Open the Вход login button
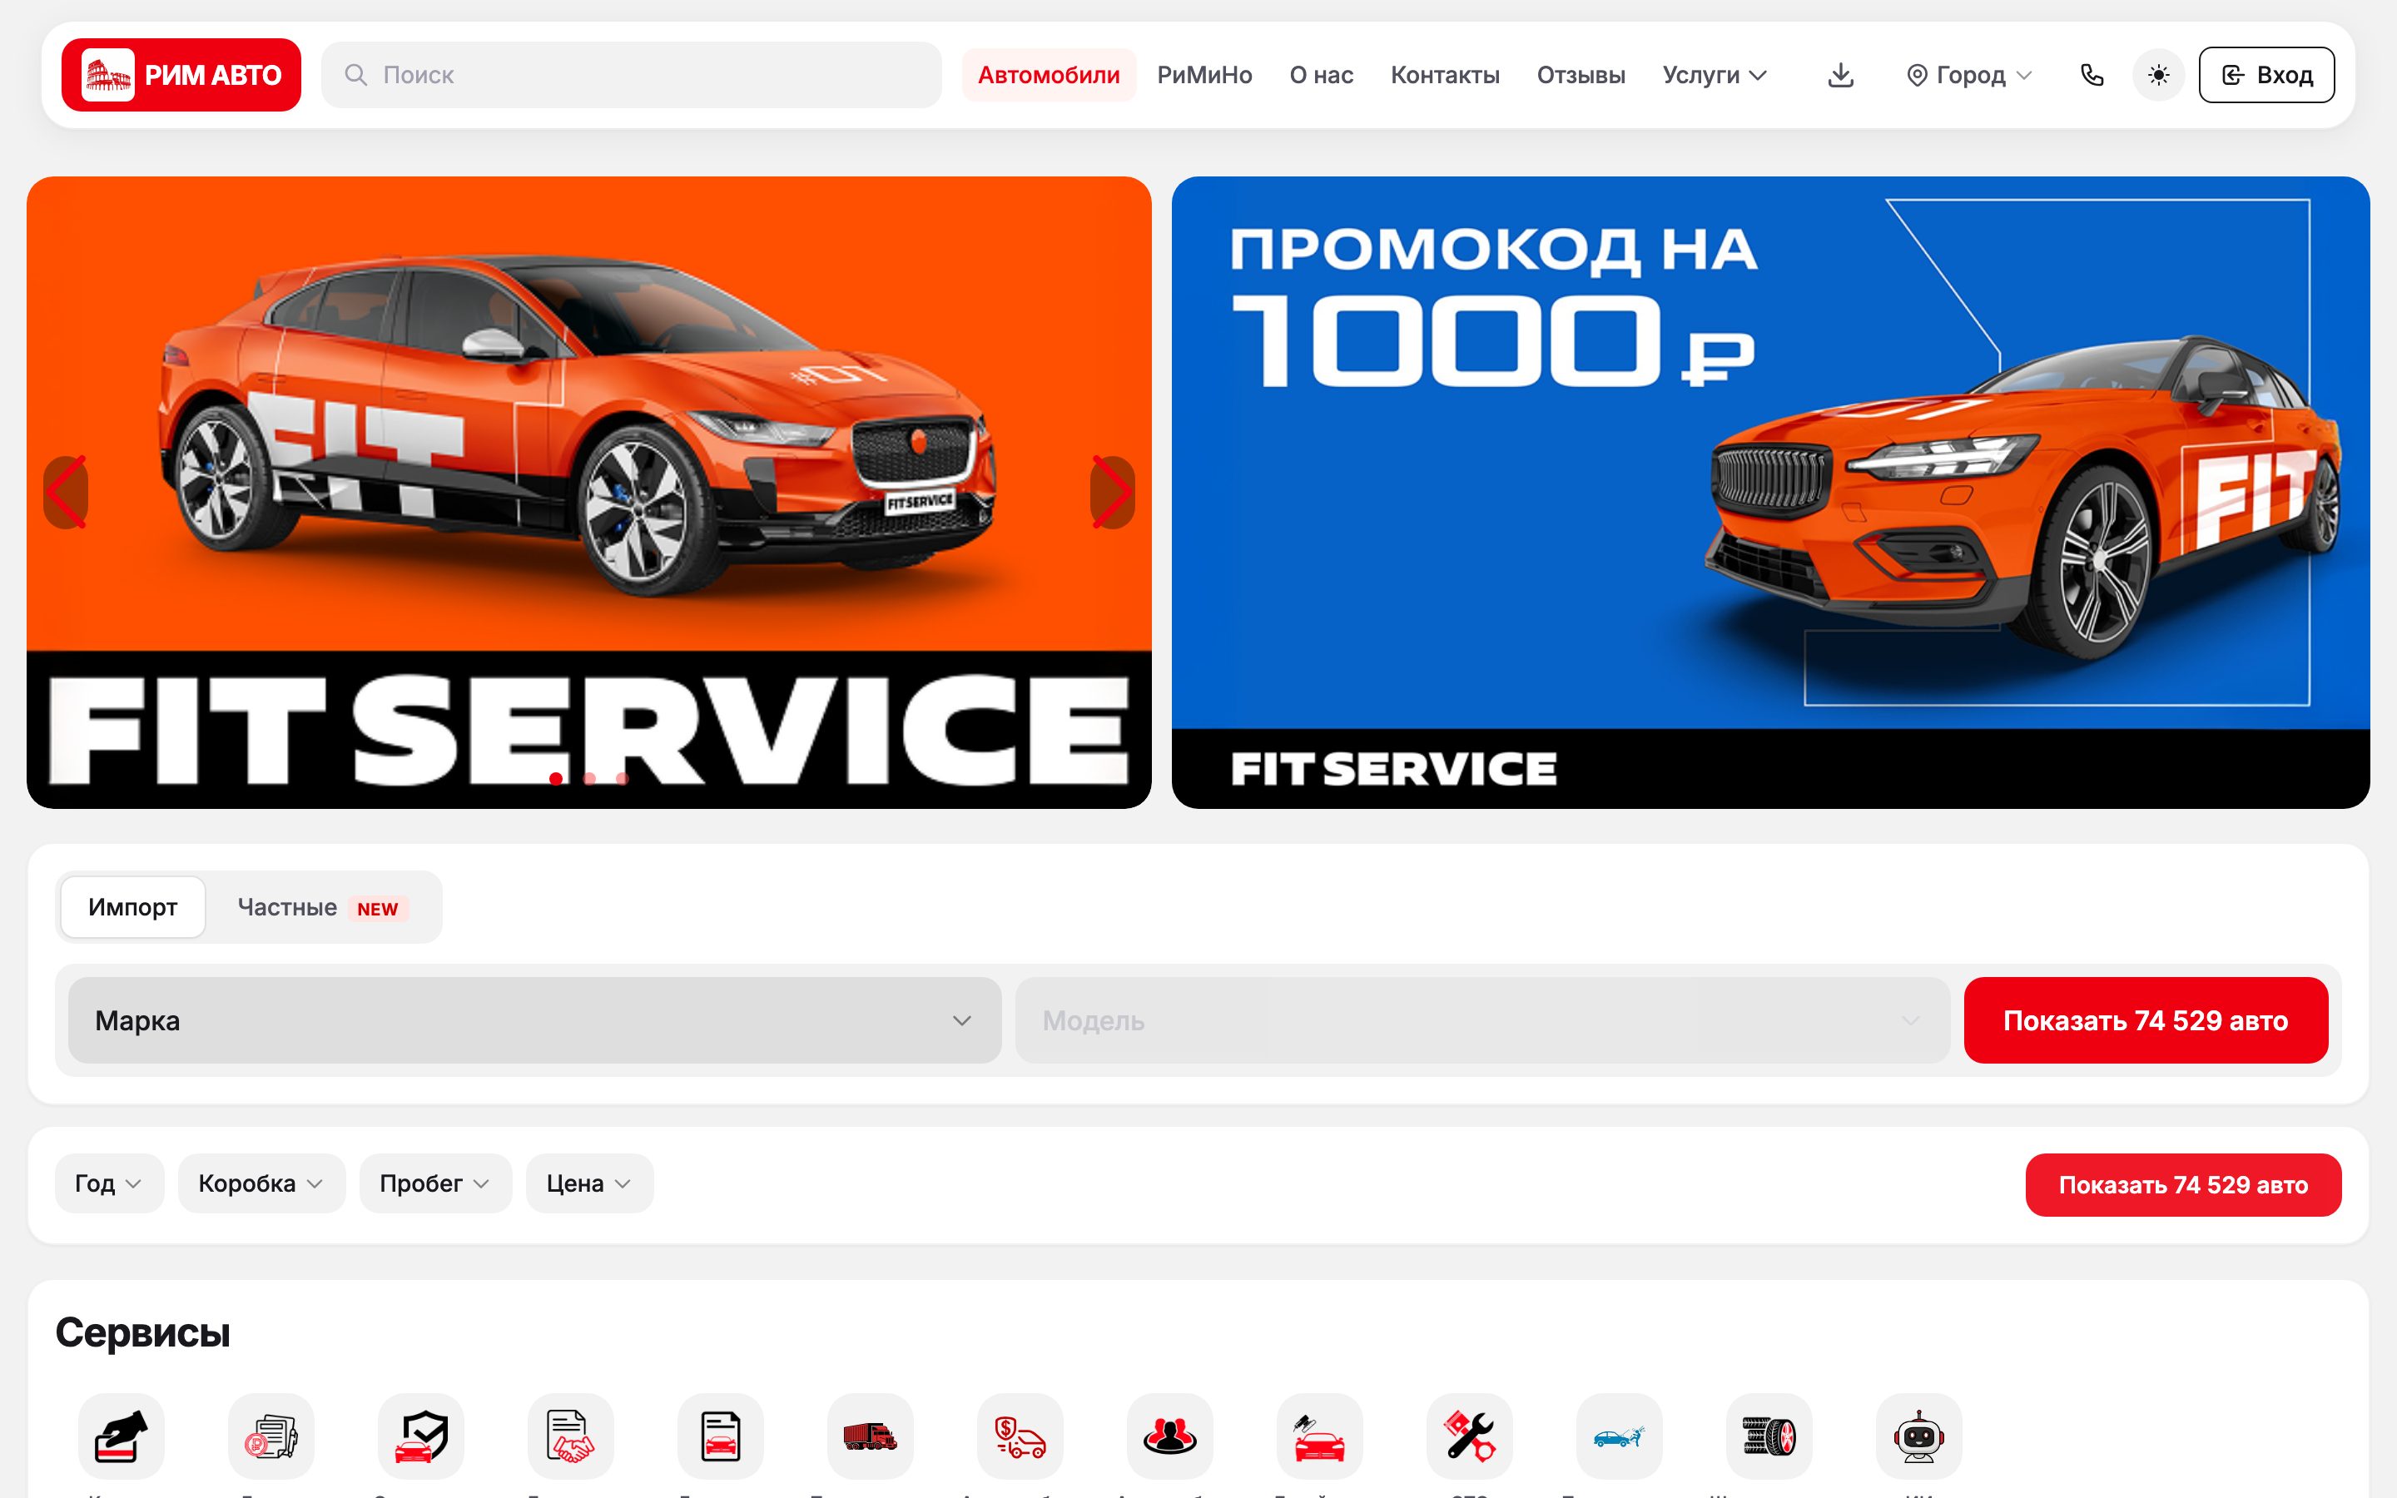Screen dimensions: 2397x1498 coord(2266,75)
